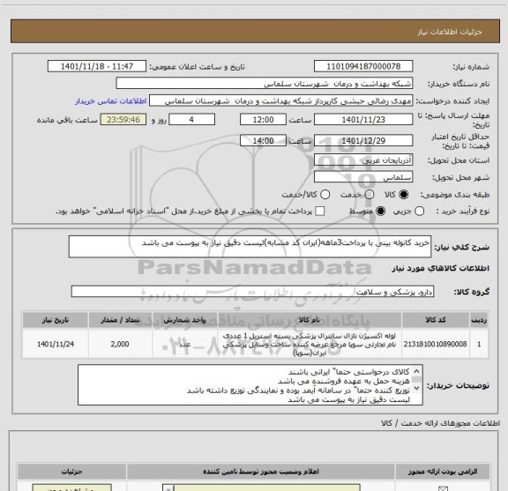Click the goods code cell 2131810010890008
This screenshot has height=491, width=508.
(x=435, y=345)
